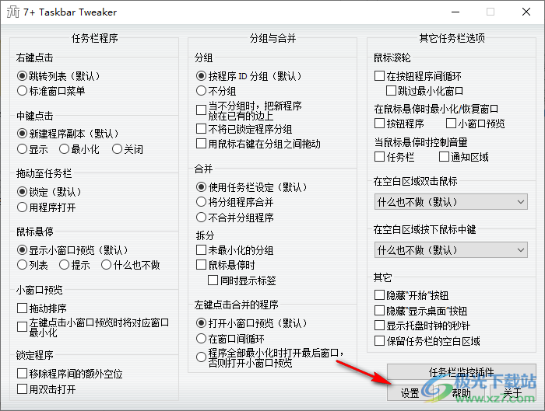
Task: Choose 列表 under 鼠标悬停
Action: [x=22, y=265]
